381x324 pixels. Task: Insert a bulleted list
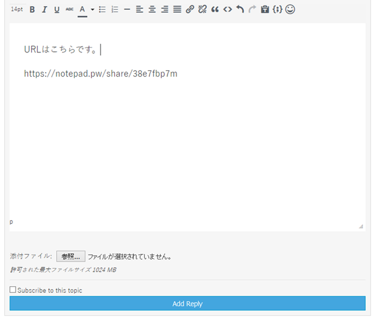point(102,10)
